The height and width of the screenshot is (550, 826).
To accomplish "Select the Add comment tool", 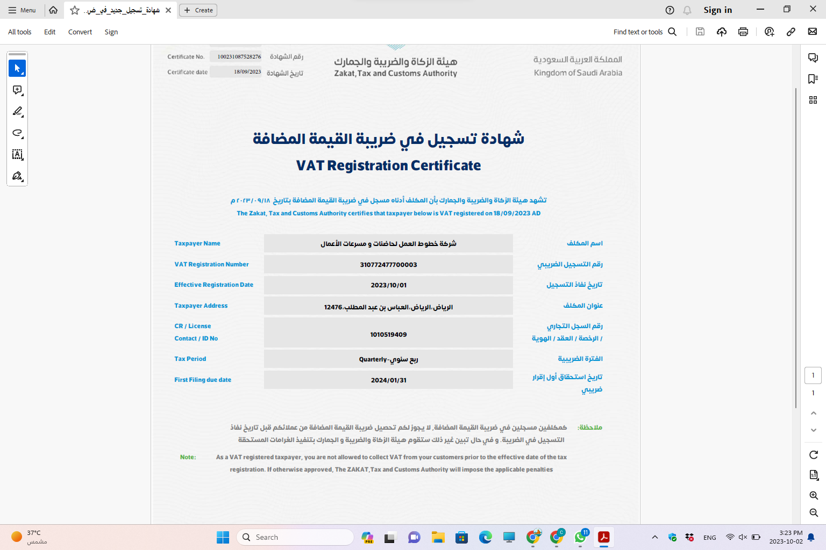I will 17,90.
